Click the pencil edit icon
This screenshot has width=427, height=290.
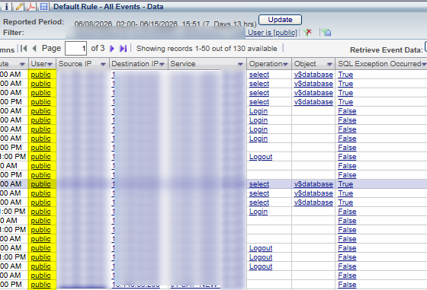pos(19,7)
